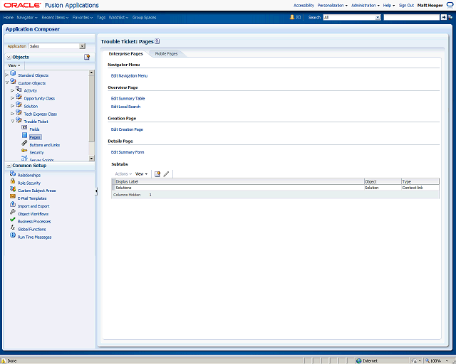
Task: Click the Role Security lock icon
Action: coord(13,181)
